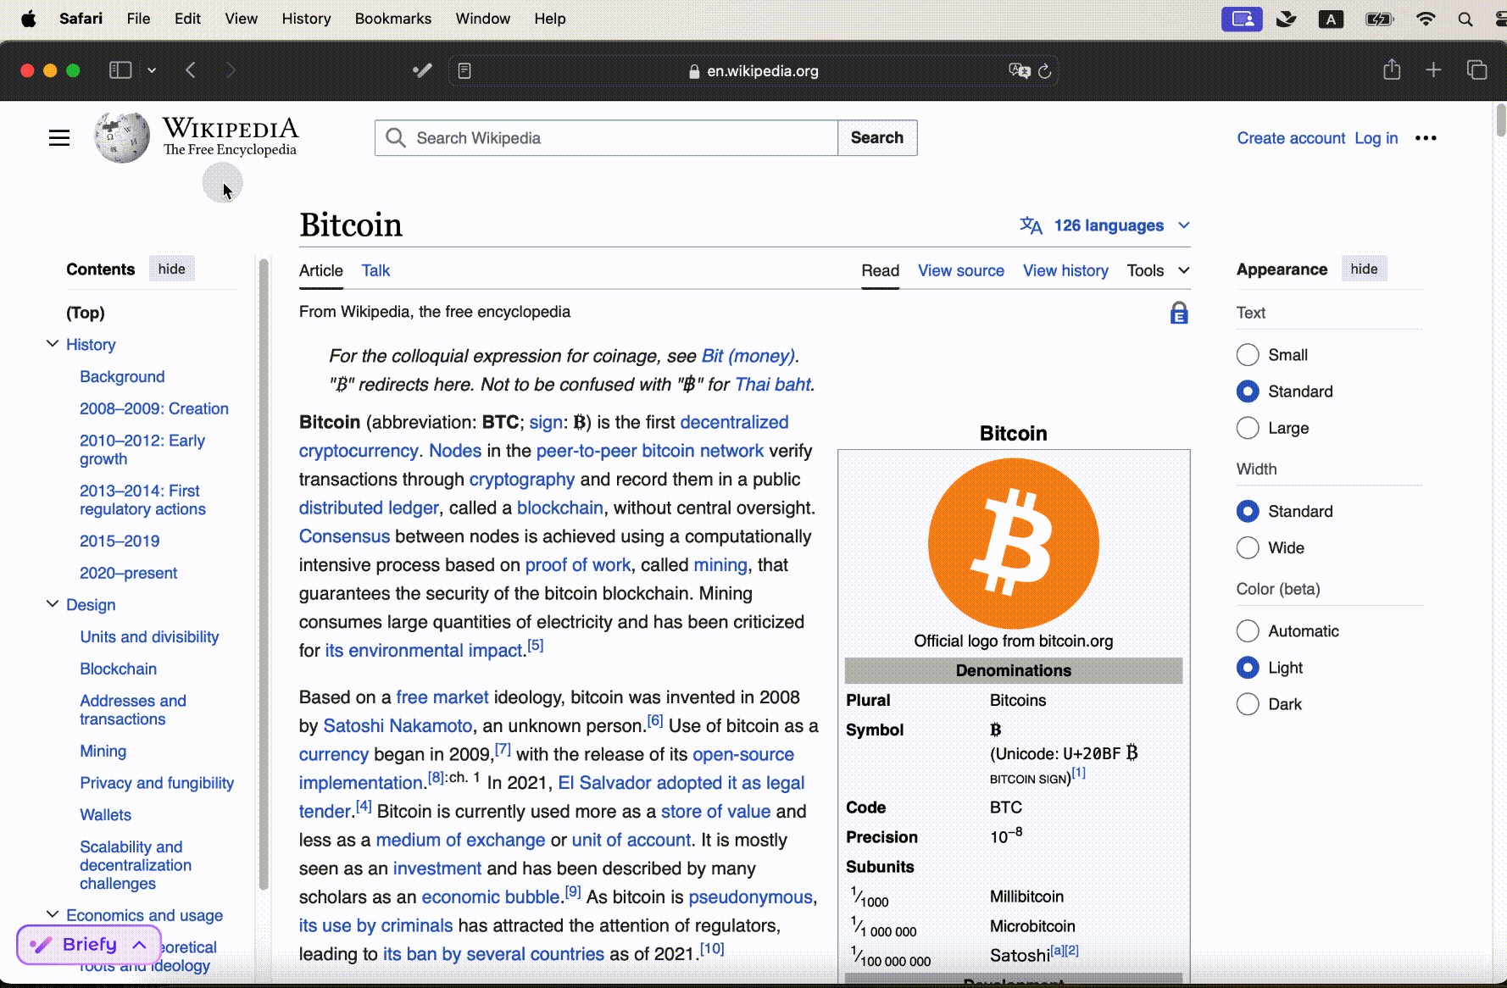Image resolution: width=1507 pixels, height=988 pixels.
Task: Focus the Search Wikipedia input field
Action: (x=606, y=138)
